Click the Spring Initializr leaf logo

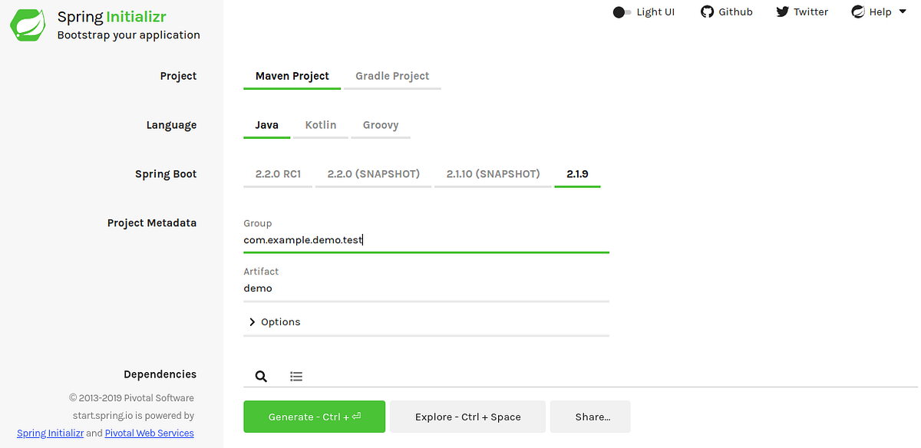point(27,25)
